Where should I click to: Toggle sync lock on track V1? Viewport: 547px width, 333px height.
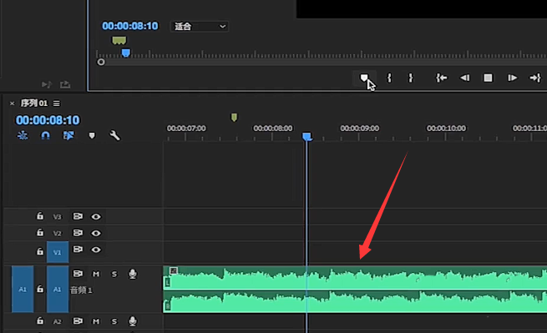click(78, 250)
